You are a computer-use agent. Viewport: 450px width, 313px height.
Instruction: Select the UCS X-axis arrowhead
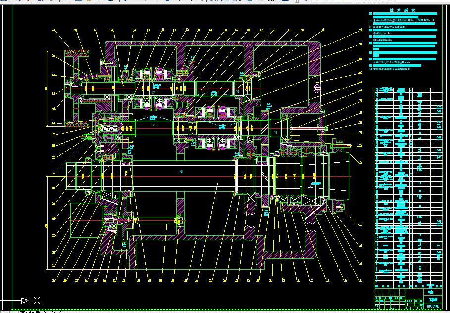pyautogui.click(x=25, y=300)
